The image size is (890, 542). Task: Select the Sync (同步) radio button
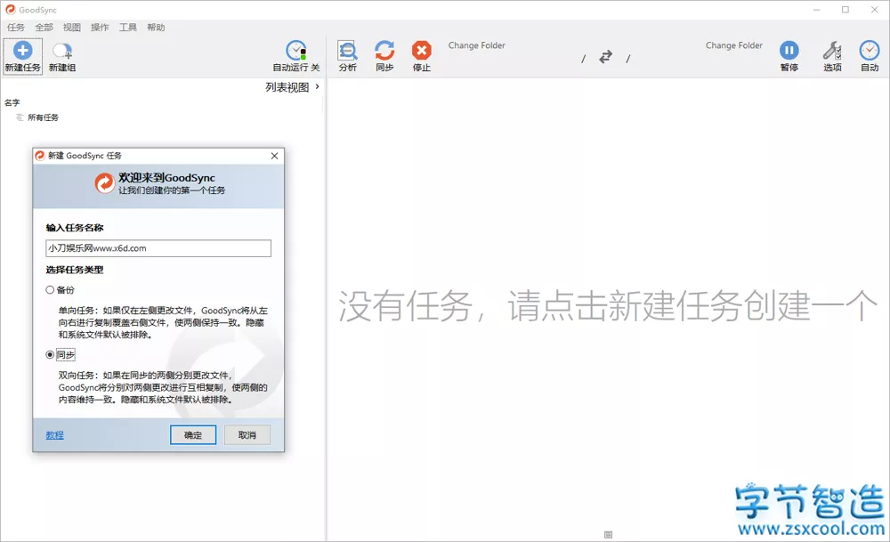click(50, 355)
